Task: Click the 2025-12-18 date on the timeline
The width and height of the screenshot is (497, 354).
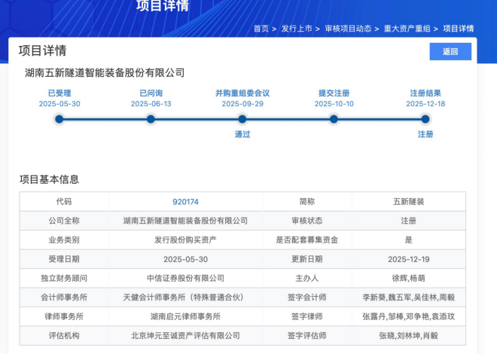Action: coord(425,104)
